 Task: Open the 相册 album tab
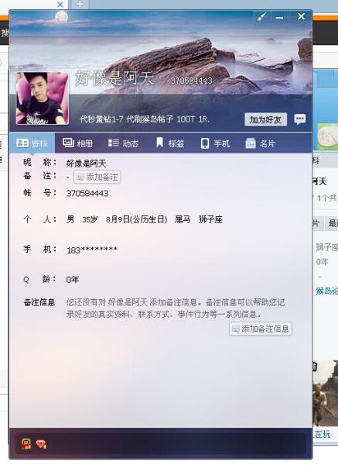pos(78,143)
